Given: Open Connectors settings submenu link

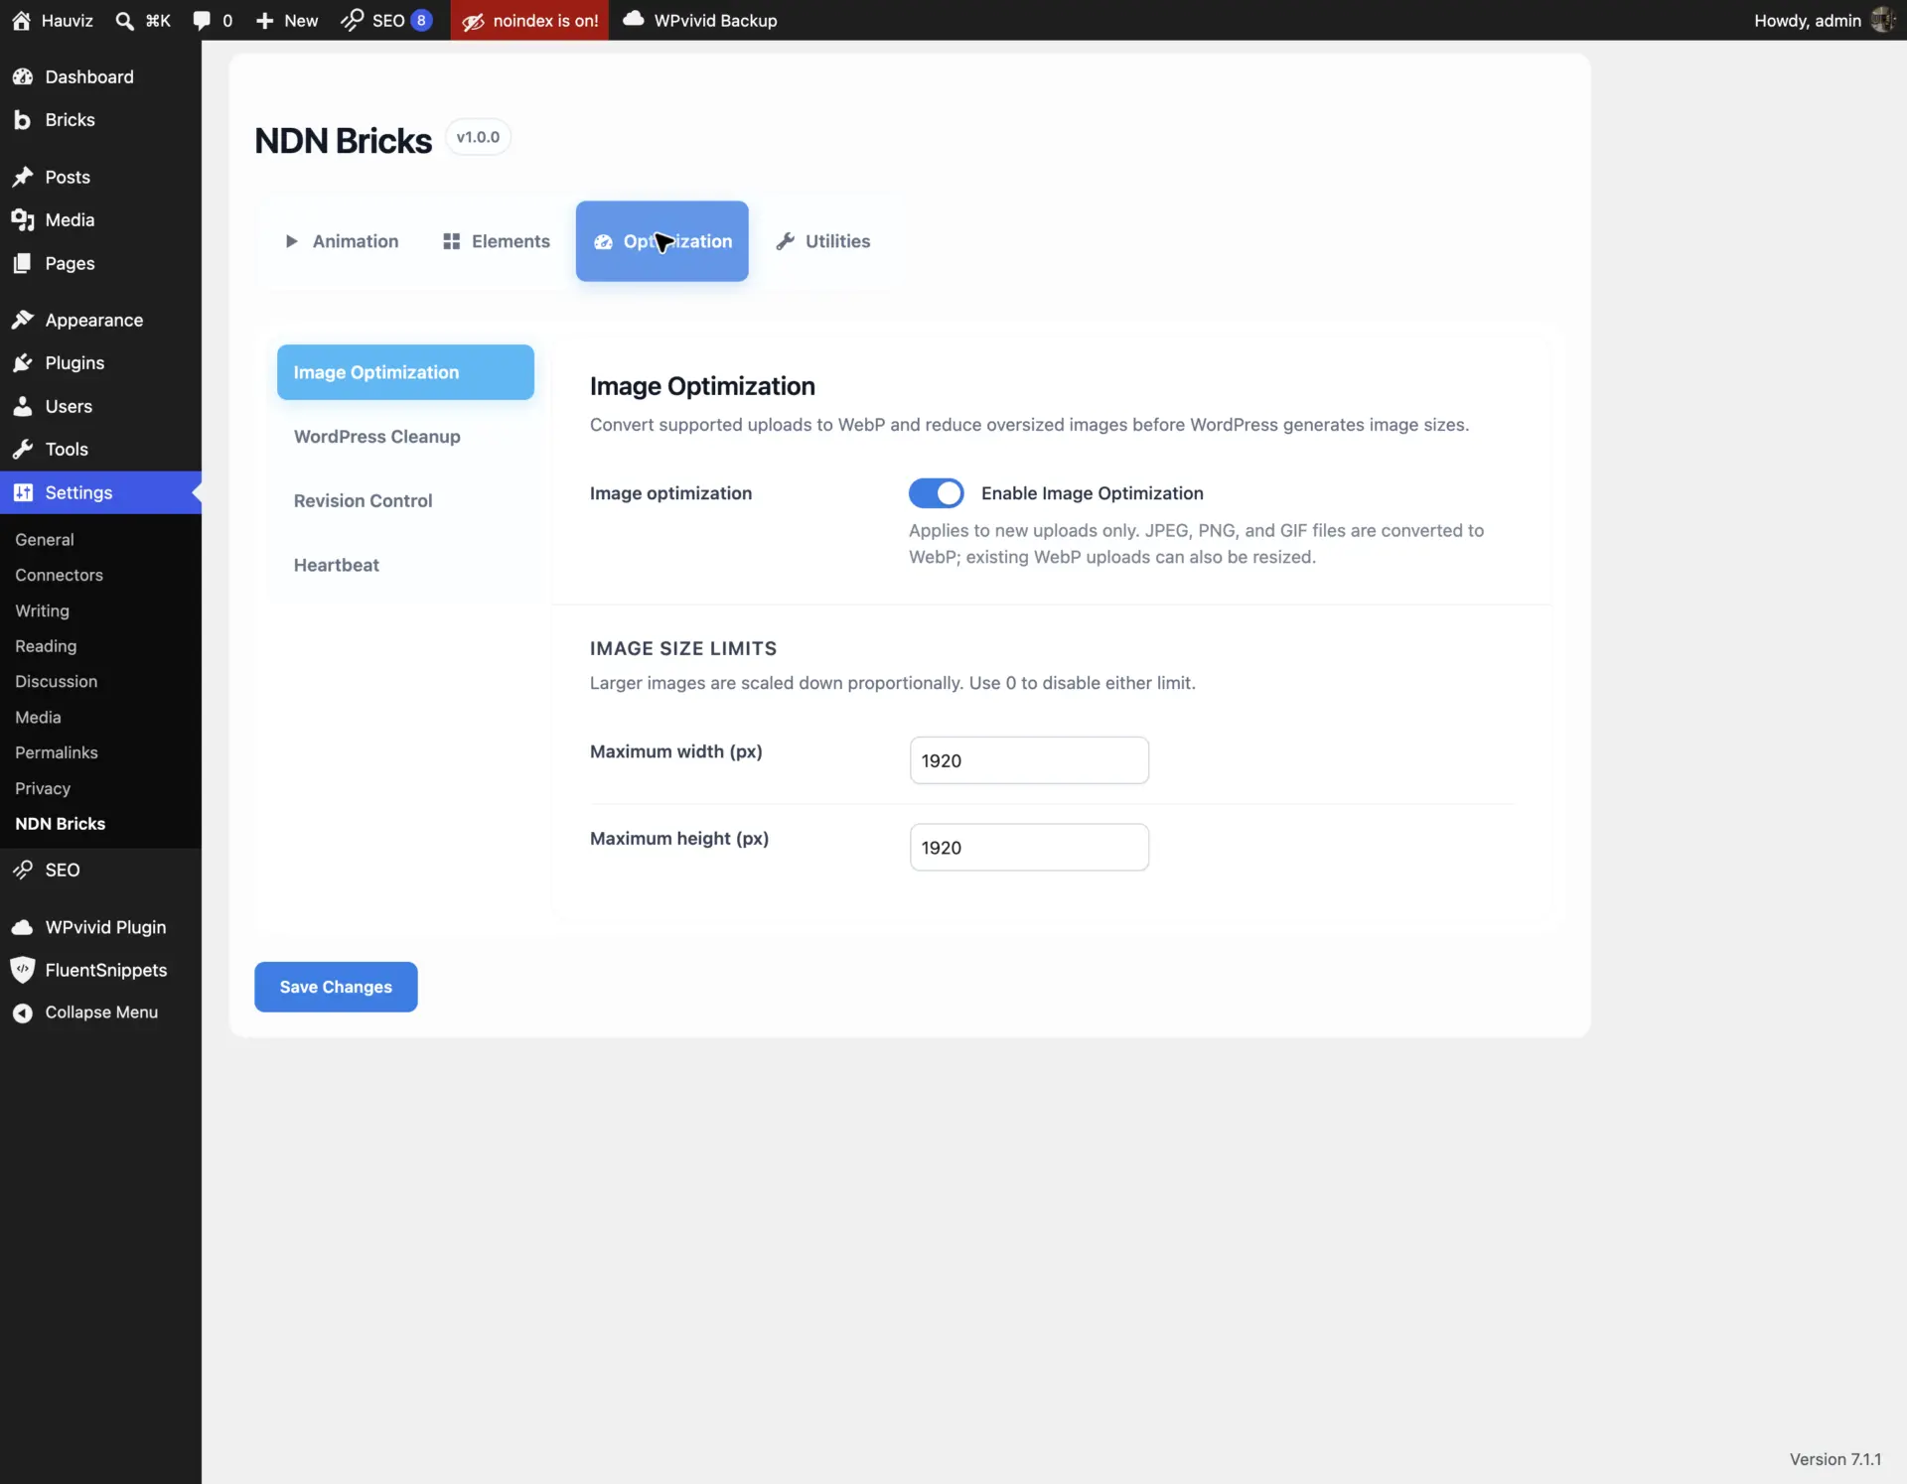Looking at the screenshot, I should [x=59, y=576].
